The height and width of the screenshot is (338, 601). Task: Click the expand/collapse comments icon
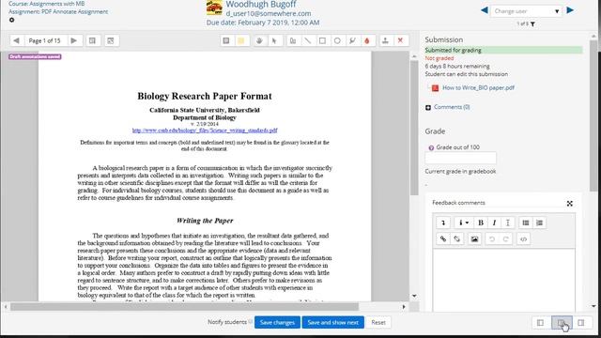point(111,40)
